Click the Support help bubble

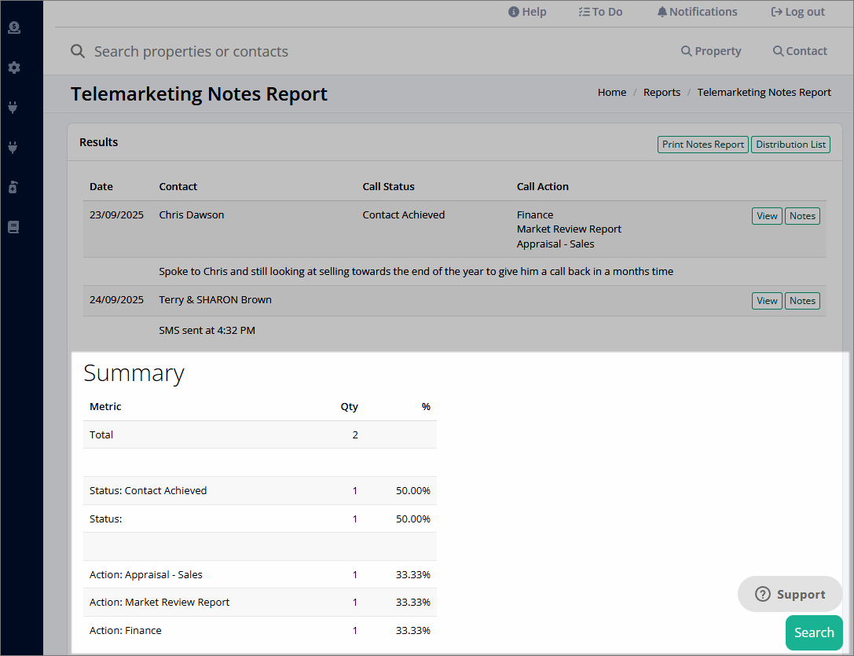790,594
